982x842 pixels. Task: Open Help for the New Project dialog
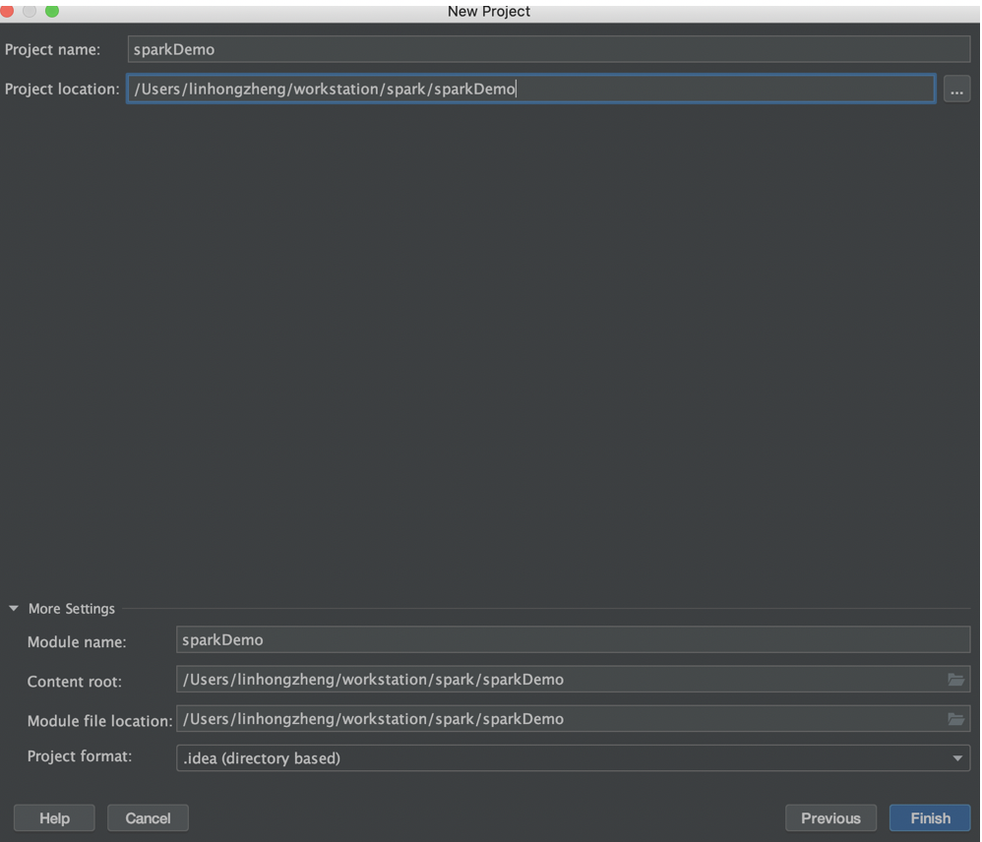point(54,817)
